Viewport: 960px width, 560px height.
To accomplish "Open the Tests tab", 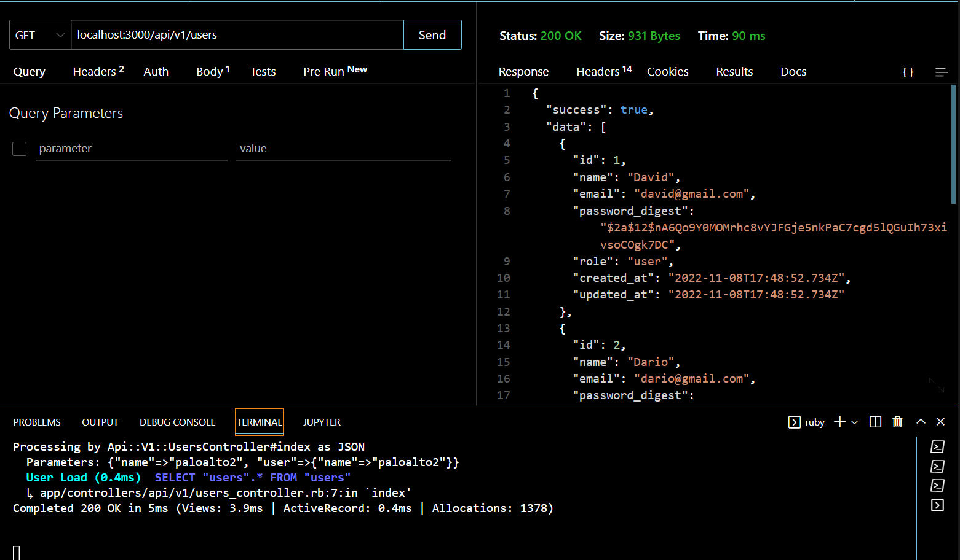I will pos(263,71).
